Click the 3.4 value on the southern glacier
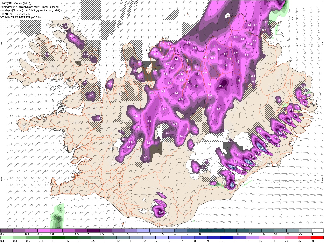This screenshot has height=243, width=324. [x=160, y=213]
